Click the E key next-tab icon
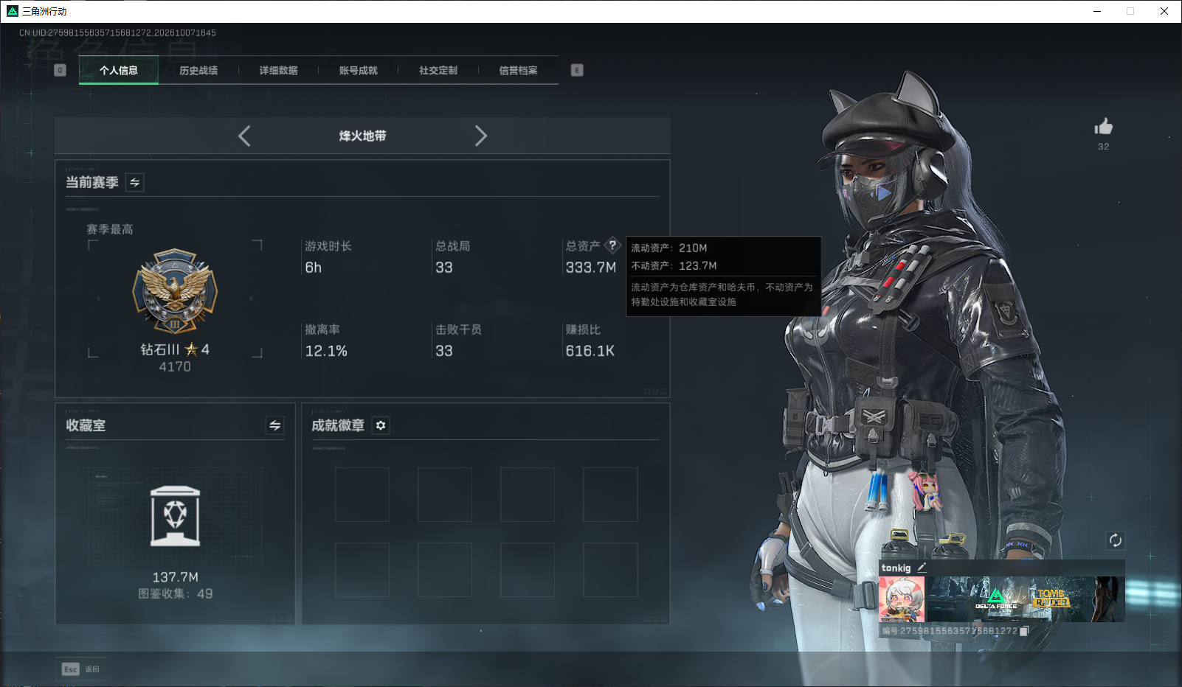The height and width of the screenshot is (687, 1182). (x=577, y=70)
